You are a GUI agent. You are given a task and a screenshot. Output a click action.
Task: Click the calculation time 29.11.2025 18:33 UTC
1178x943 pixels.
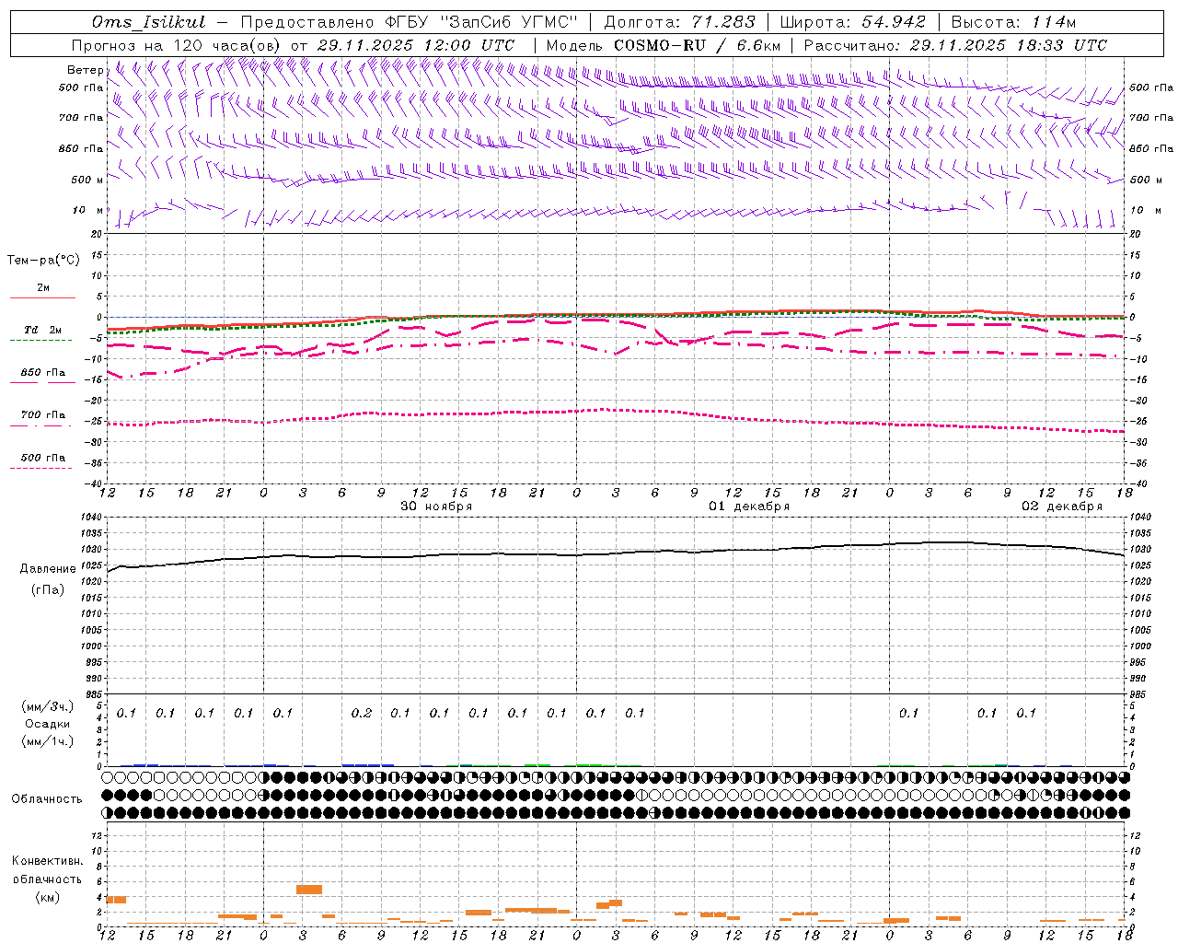(1008, 45)
